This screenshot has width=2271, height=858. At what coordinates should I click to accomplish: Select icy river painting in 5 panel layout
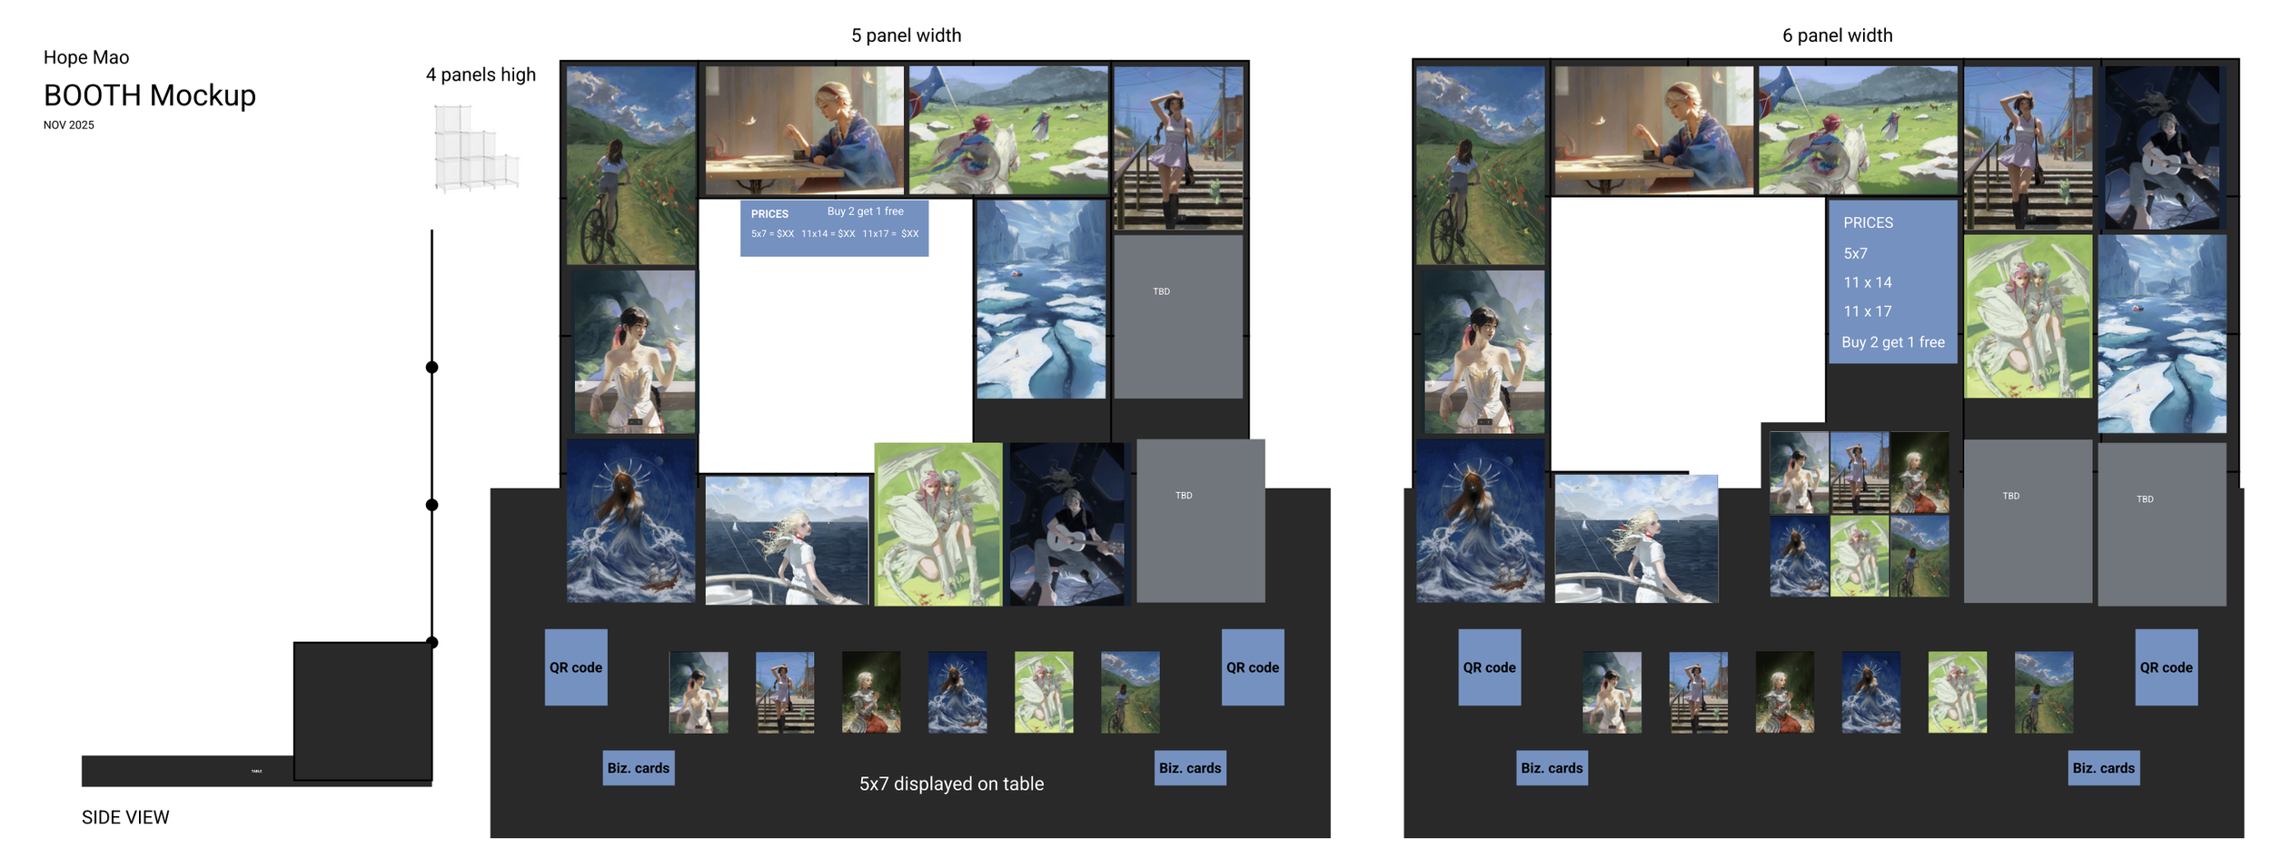[x=1041, y=300]
